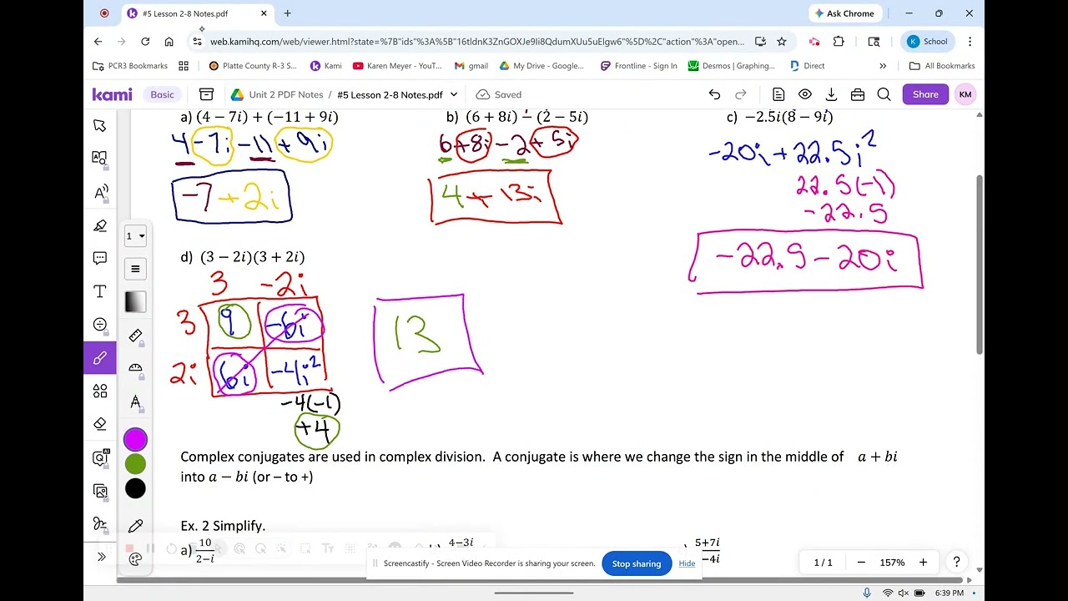Image resolution: width=1068 pixels, height=601 pixels.
Task: Download the PDF file
Action: point(831,94)
